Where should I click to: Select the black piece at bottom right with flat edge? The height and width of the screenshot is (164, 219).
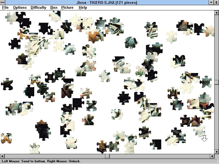pyautogui.click(x=156, y=144)
